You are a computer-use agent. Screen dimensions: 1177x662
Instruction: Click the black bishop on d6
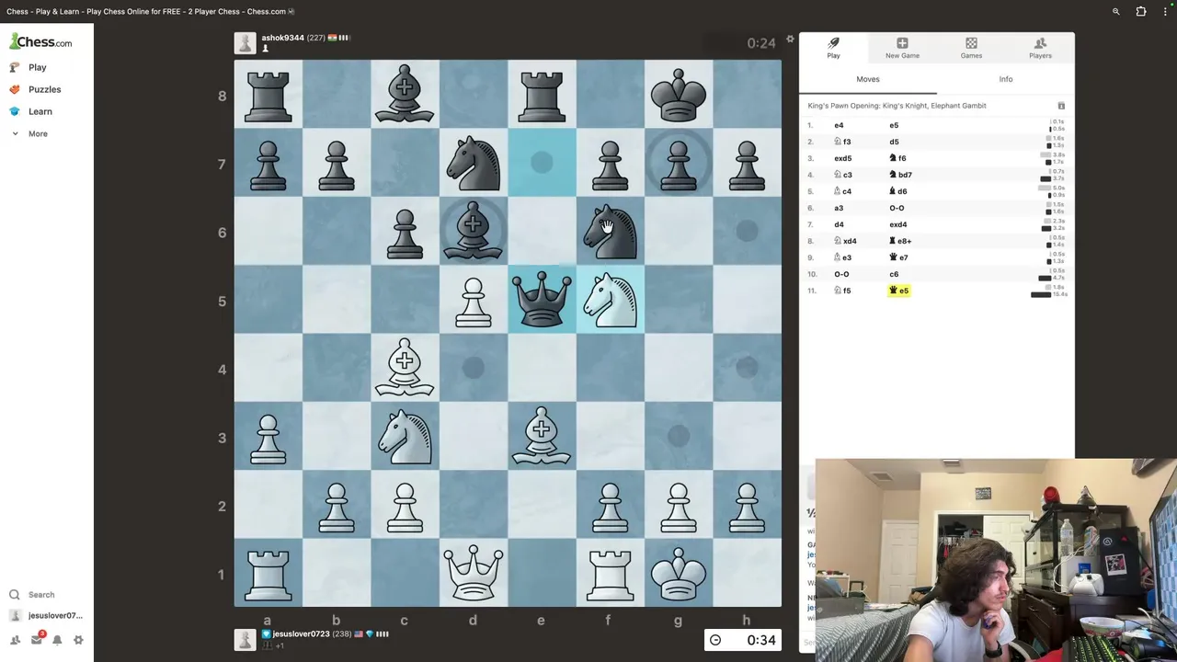pos(474,232)
